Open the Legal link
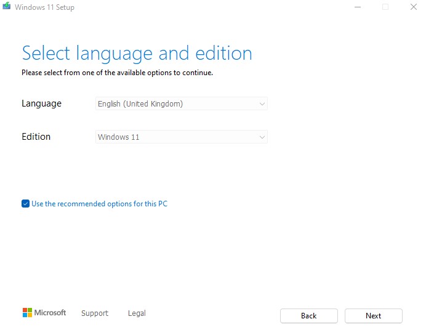The image size is (426, 335). [x=137, y=313]
